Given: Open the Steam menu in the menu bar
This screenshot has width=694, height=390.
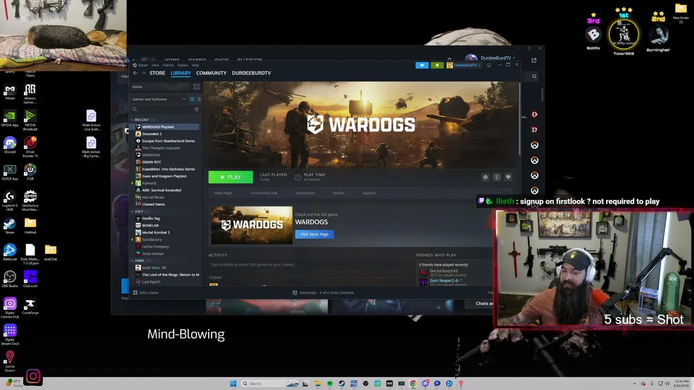Looking at the screenshot, I should [x=143, y=65].
